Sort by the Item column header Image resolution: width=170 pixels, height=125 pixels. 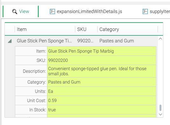(x=45, y=29)
